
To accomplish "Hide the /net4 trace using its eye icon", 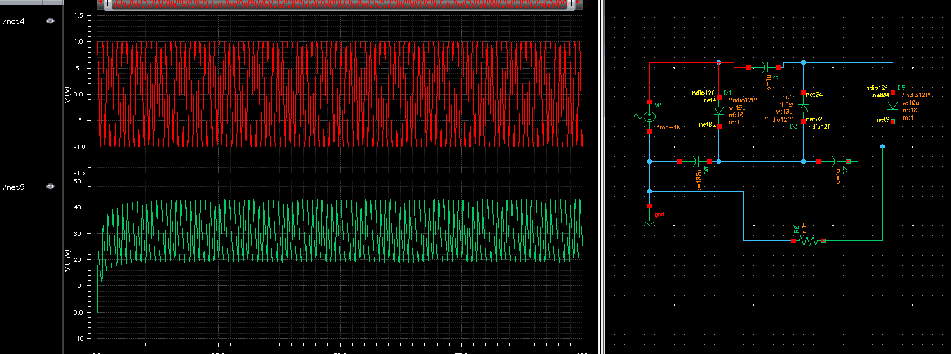I will pos(50,21).
